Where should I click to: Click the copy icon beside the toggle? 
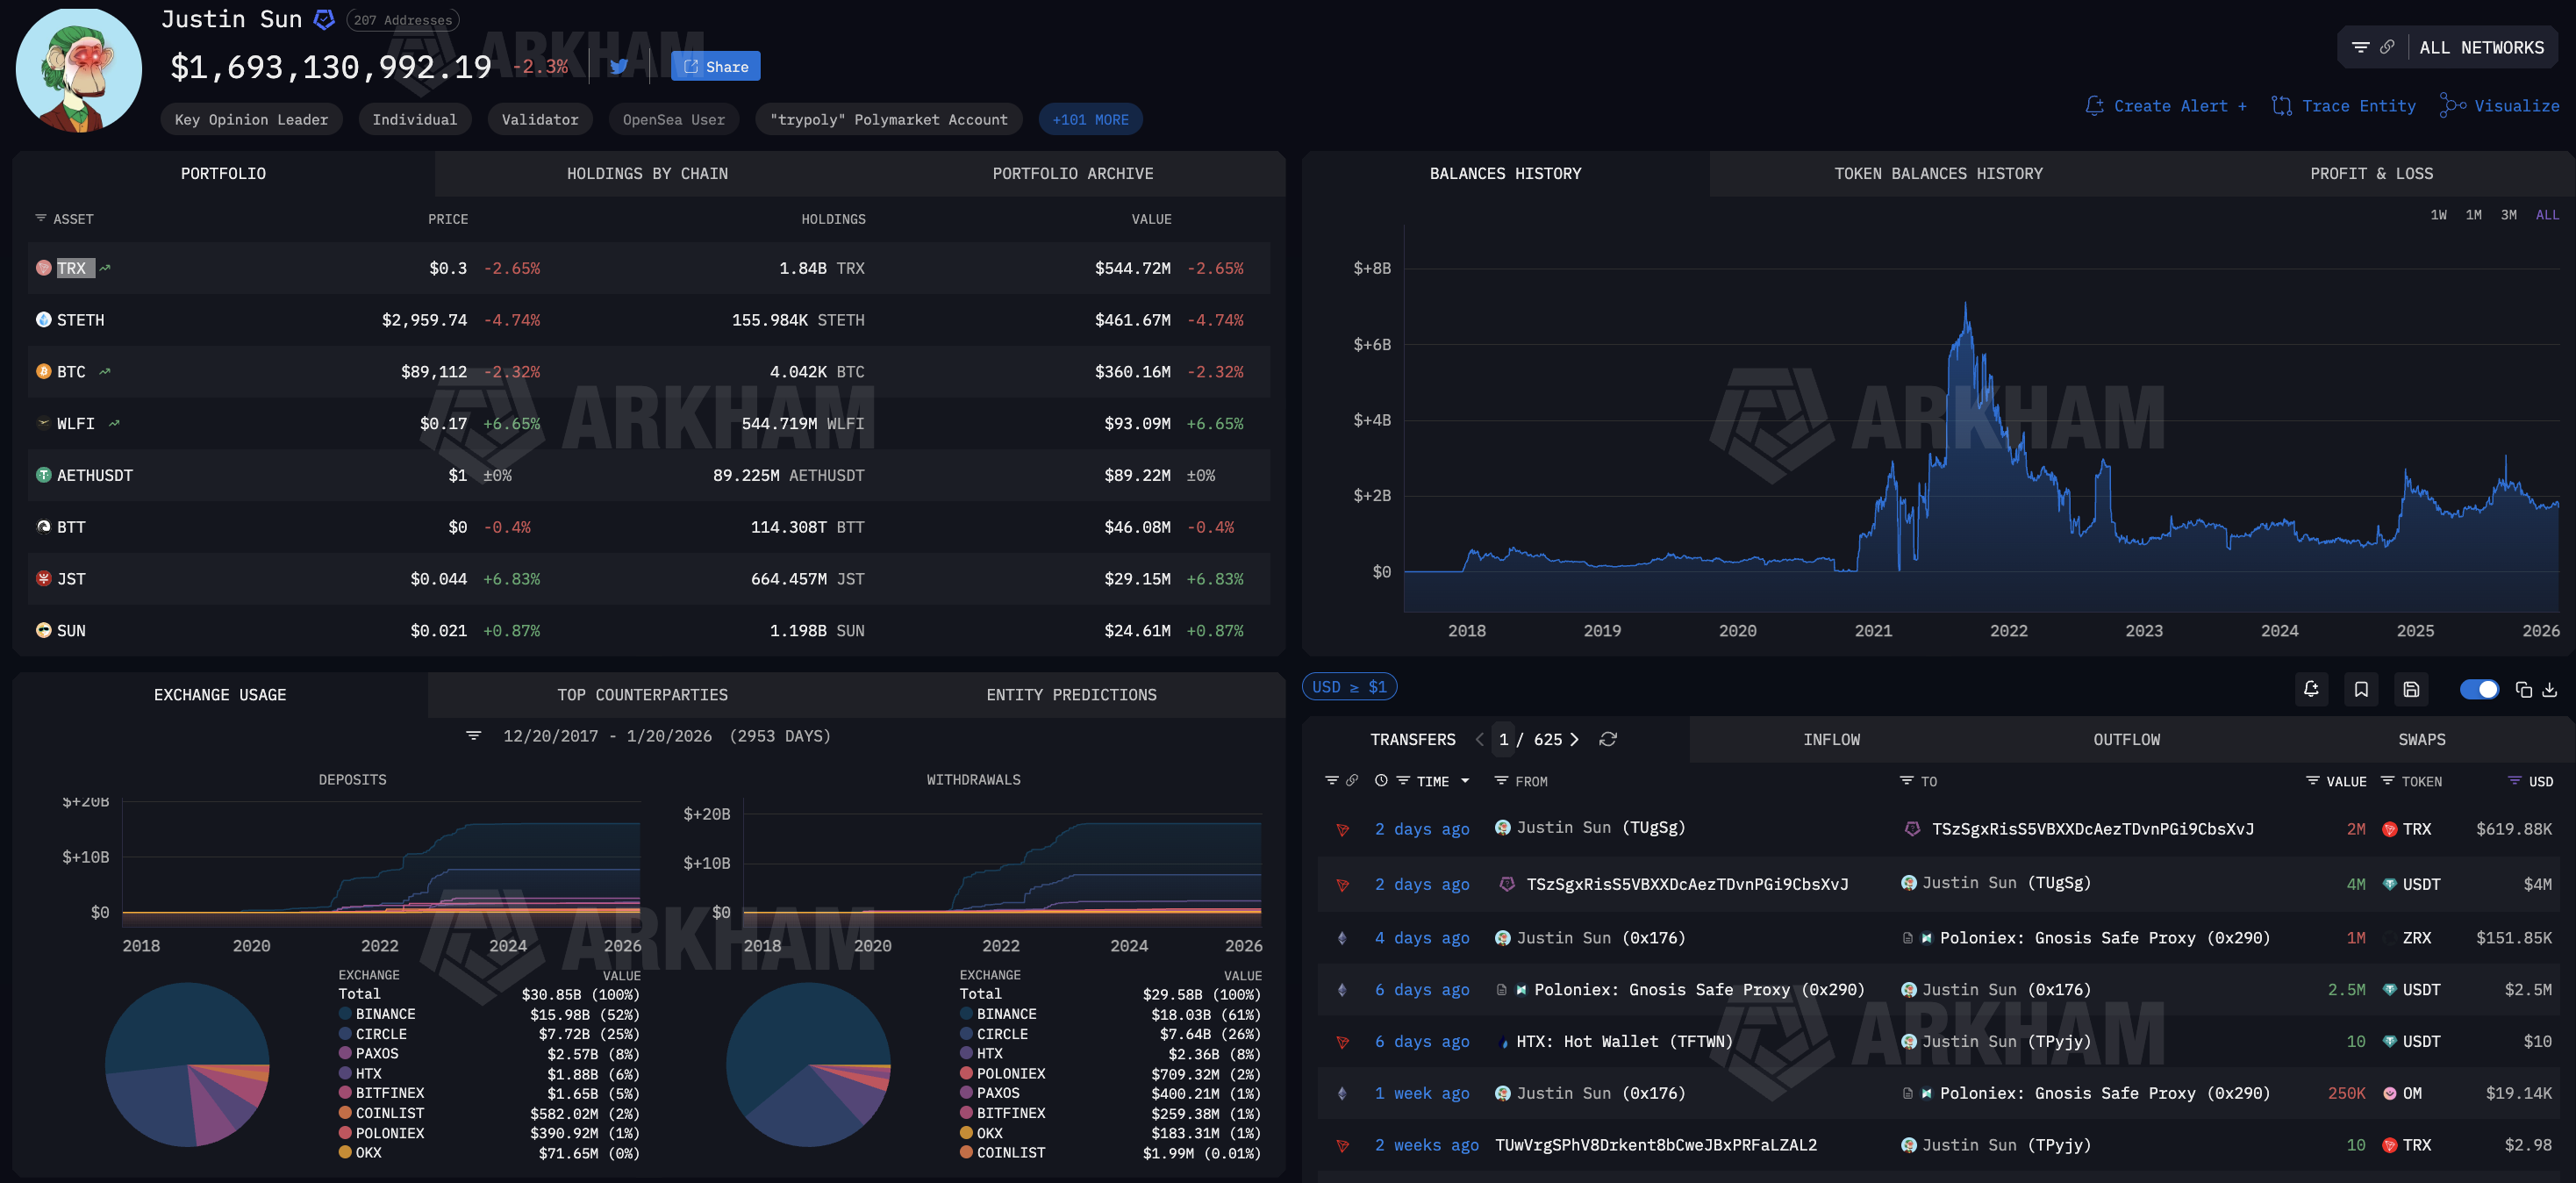[2524, 689]
